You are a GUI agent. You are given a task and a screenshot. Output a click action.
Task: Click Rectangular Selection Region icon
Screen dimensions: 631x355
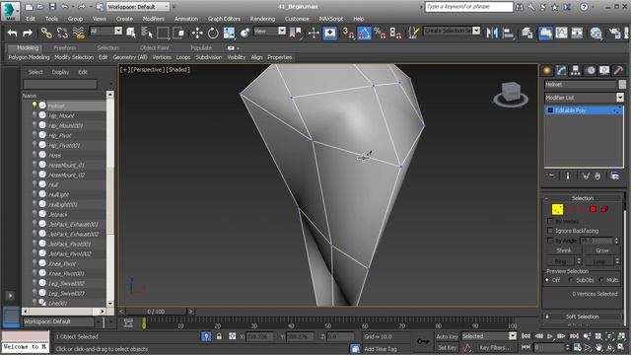pyautogui.click(x=163, y=33)
